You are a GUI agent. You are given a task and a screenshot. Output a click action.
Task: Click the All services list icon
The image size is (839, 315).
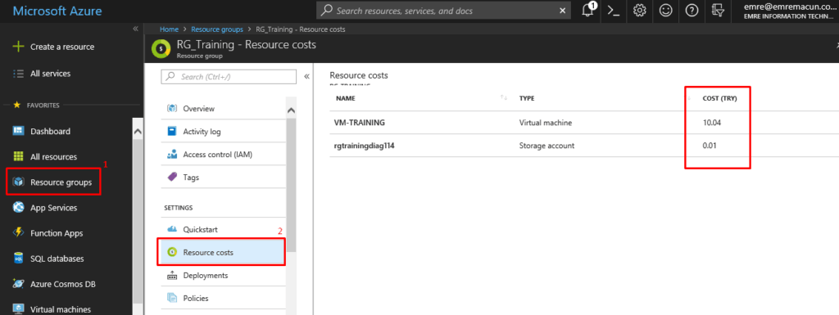(x=18, y=73)
